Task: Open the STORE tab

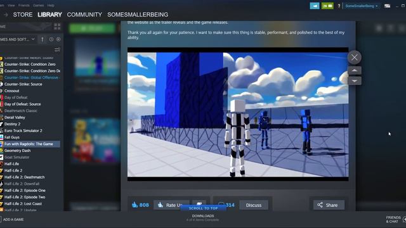Action: 23,15
